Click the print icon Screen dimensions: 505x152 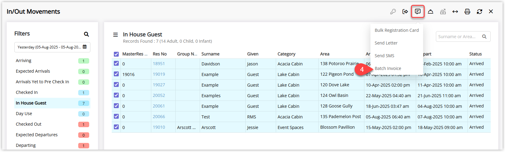467,12
